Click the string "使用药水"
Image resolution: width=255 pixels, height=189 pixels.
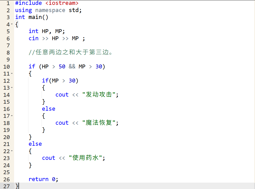point(86,158)
